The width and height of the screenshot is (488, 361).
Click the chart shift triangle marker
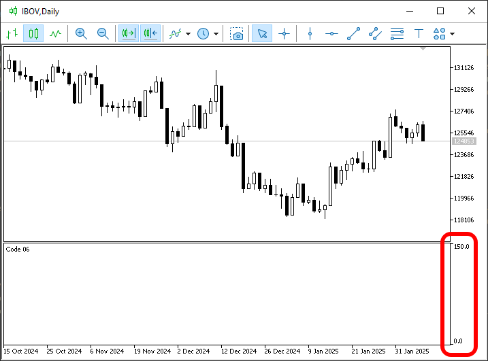pos(423,48)
